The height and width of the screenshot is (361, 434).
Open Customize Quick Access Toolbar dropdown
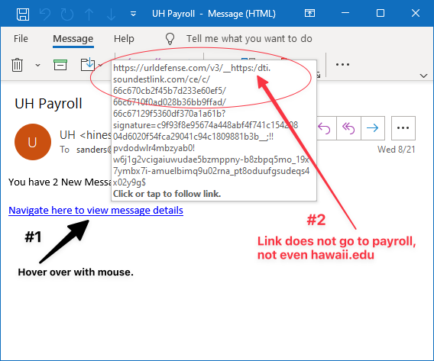click(133, 14)
